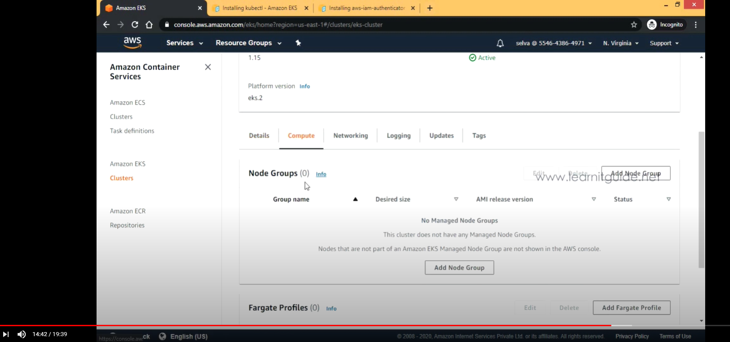Click the globe language icon
Screen dimensions: 730x342
162,337
